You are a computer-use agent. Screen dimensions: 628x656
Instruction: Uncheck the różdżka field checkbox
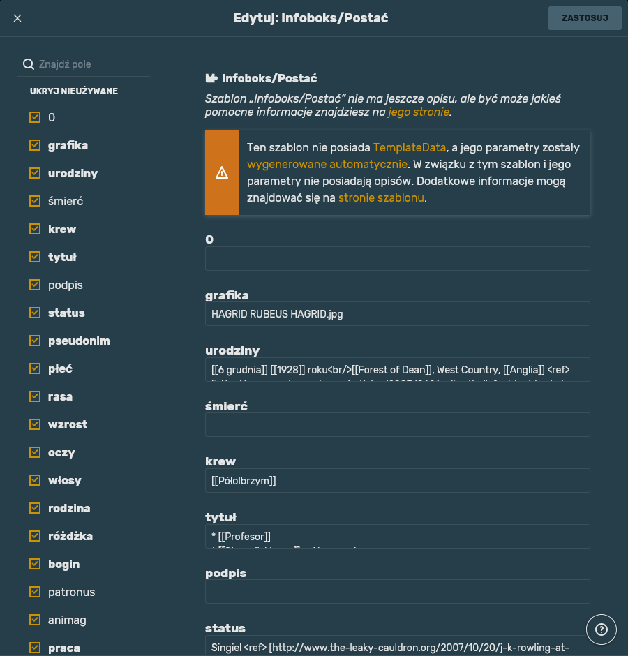pos(35,536)
